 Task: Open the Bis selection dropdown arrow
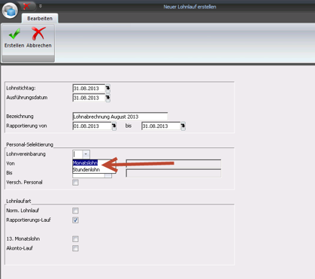click(x=108, y=175)
